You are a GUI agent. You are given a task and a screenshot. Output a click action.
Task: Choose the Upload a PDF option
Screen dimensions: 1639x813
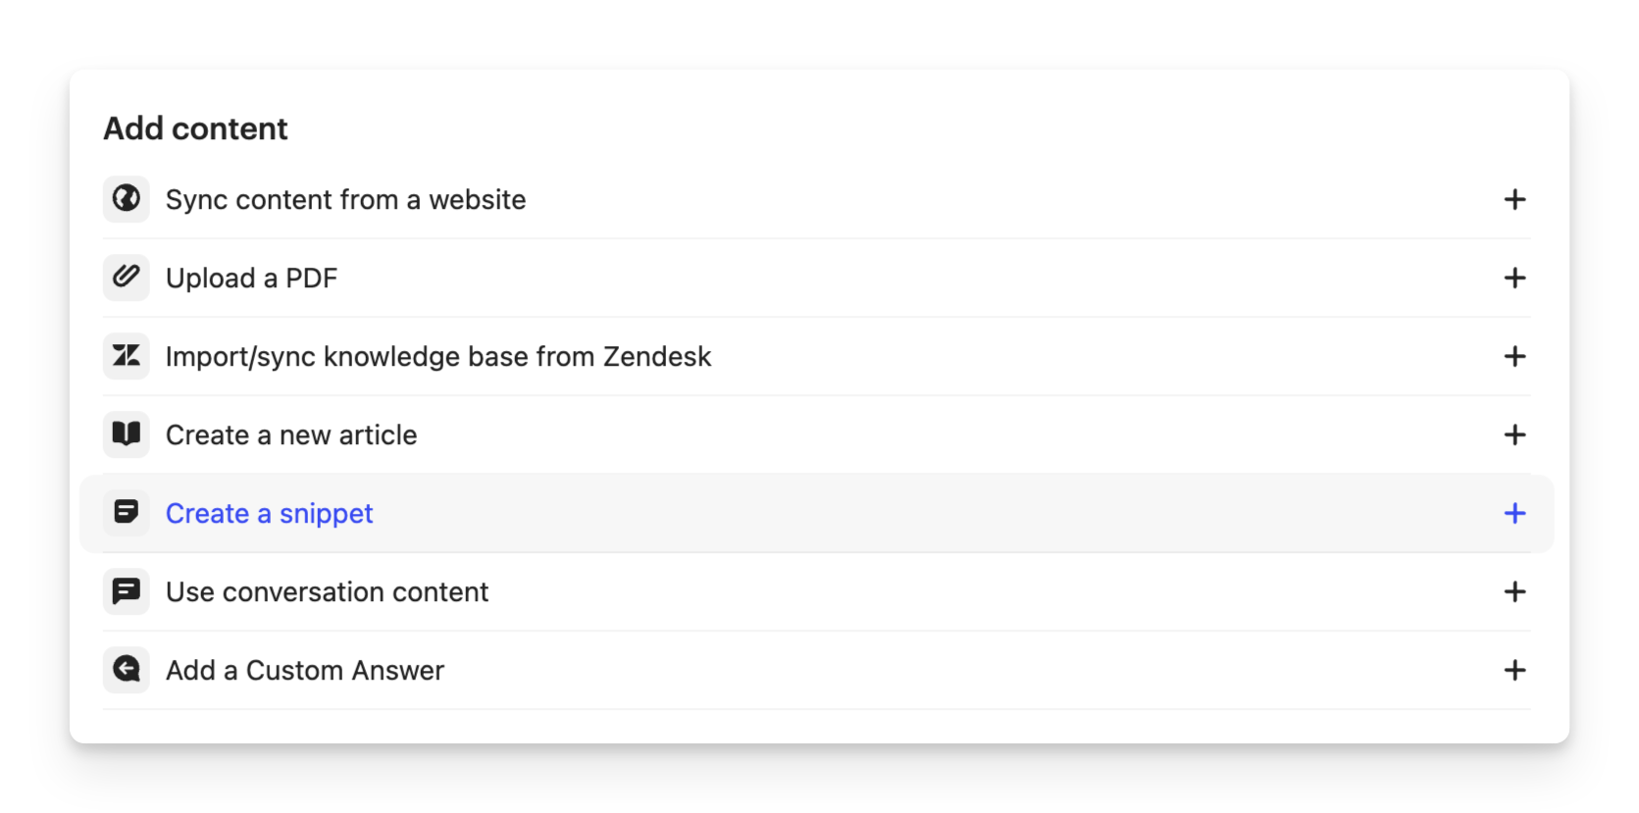click(251, 279)
